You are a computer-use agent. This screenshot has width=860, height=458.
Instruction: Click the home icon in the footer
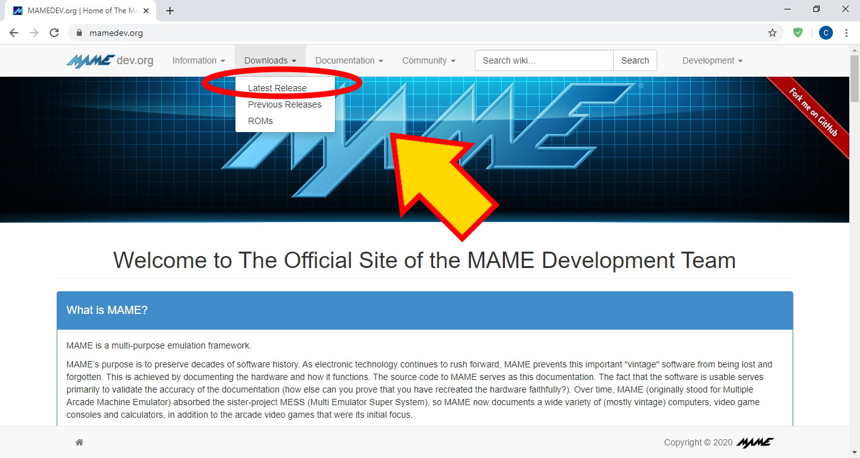click(x=79, y=442)
